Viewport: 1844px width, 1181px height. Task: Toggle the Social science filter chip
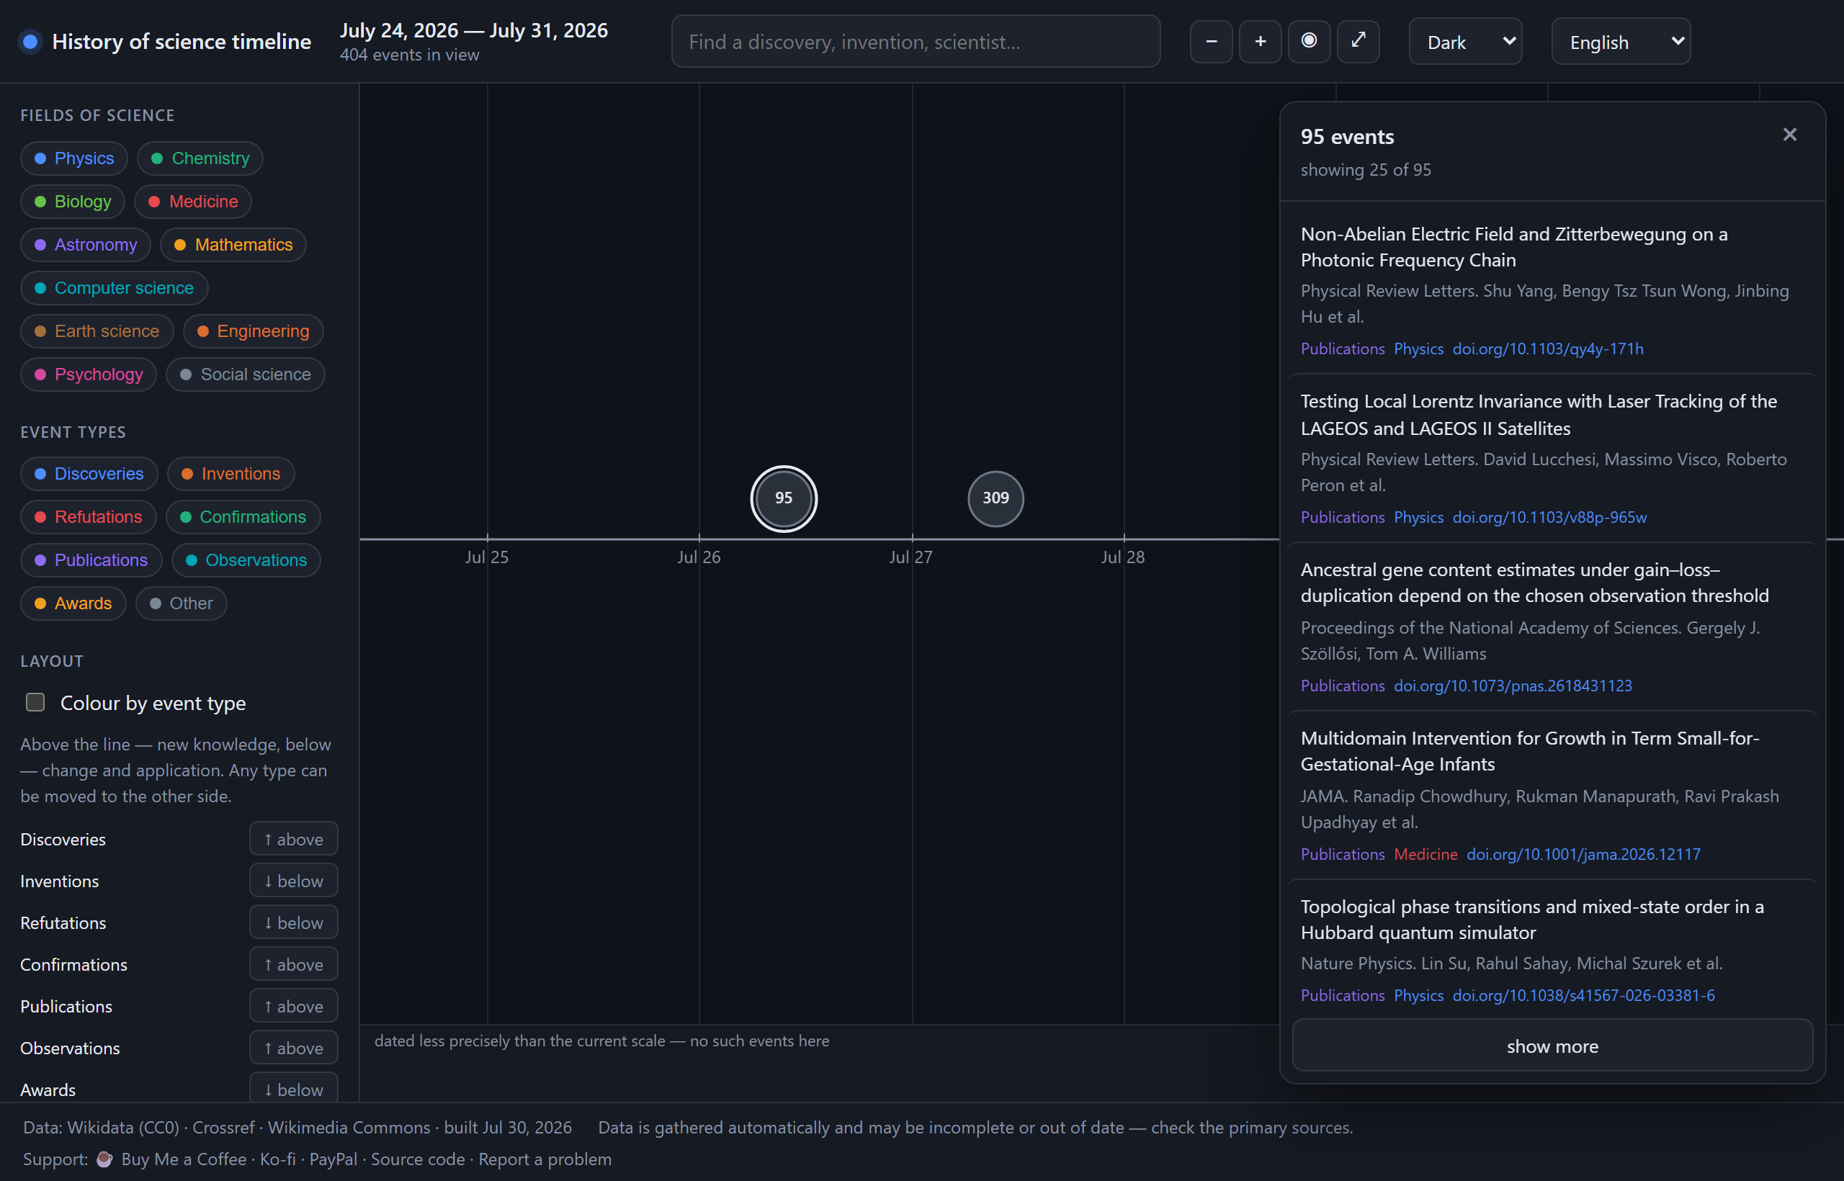pyautogui.click(x=246, y=374)
